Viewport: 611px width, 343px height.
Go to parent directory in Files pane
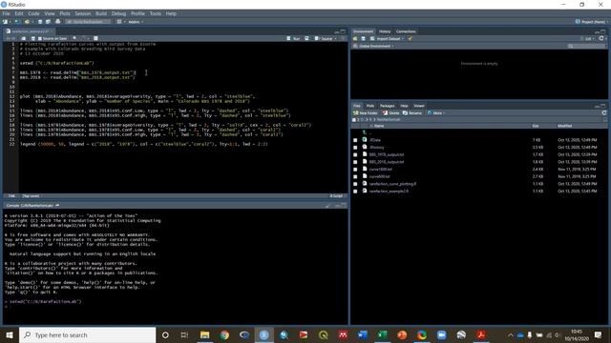(x=366, y=132)
